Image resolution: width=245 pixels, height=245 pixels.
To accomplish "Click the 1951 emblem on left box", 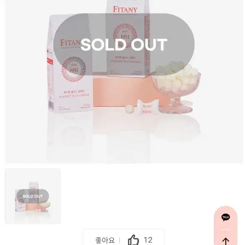I will (x=73, y=70).
